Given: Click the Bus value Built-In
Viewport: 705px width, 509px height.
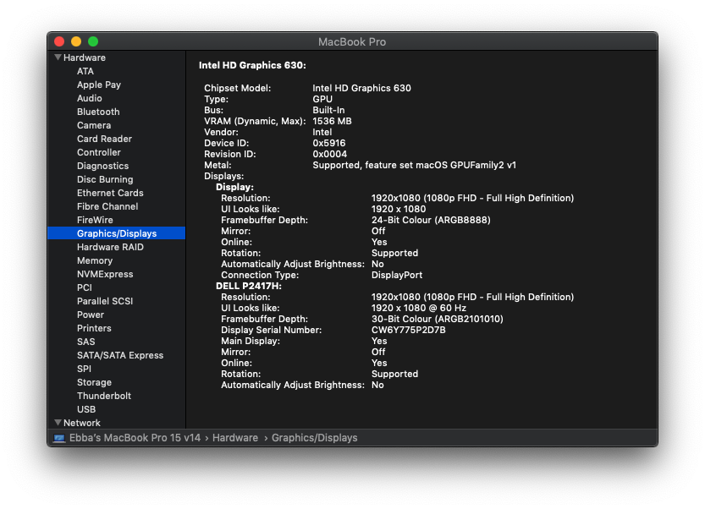Looking at the screenshot, I should tap(328, 110).
